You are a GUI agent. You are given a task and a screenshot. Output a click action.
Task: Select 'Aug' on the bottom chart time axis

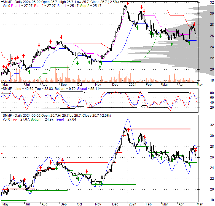[44, 204]
